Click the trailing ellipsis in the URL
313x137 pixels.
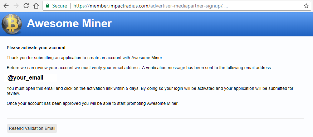click(226, 6)
